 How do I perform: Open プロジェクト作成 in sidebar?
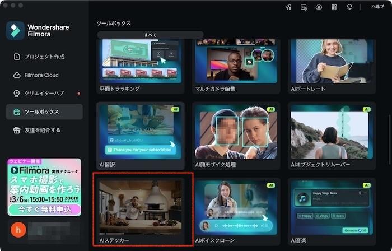(44, 57)
